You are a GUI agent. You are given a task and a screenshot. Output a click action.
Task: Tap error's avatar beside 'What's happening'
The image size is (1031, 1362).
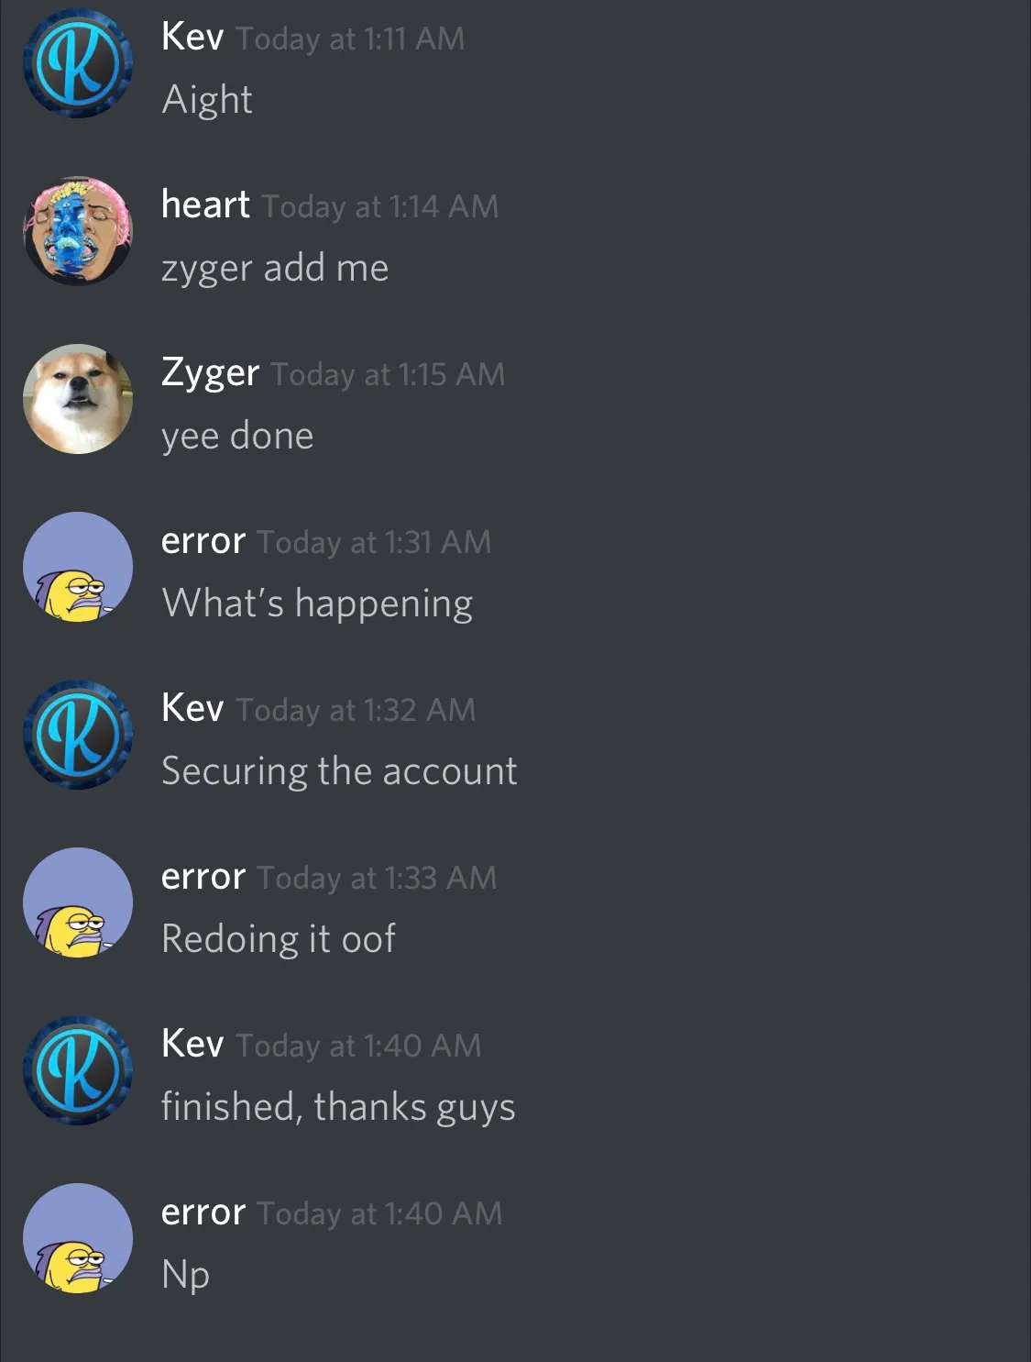(78, 567)
